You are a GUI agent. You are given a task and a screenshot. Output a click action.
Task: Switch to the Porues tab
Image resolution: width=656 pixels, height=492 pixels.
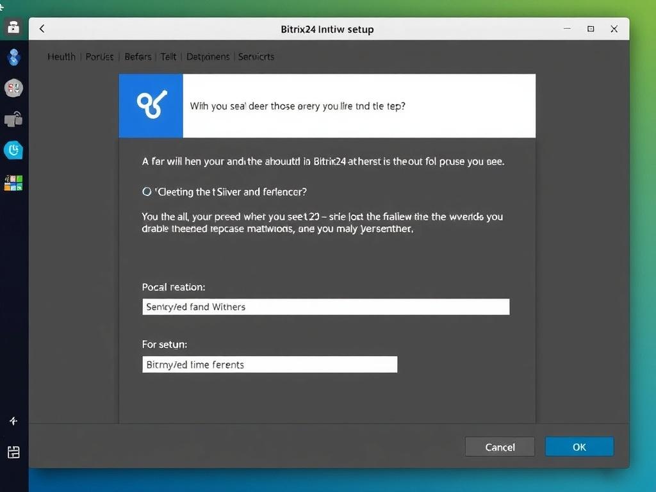[x=99, y=56]
